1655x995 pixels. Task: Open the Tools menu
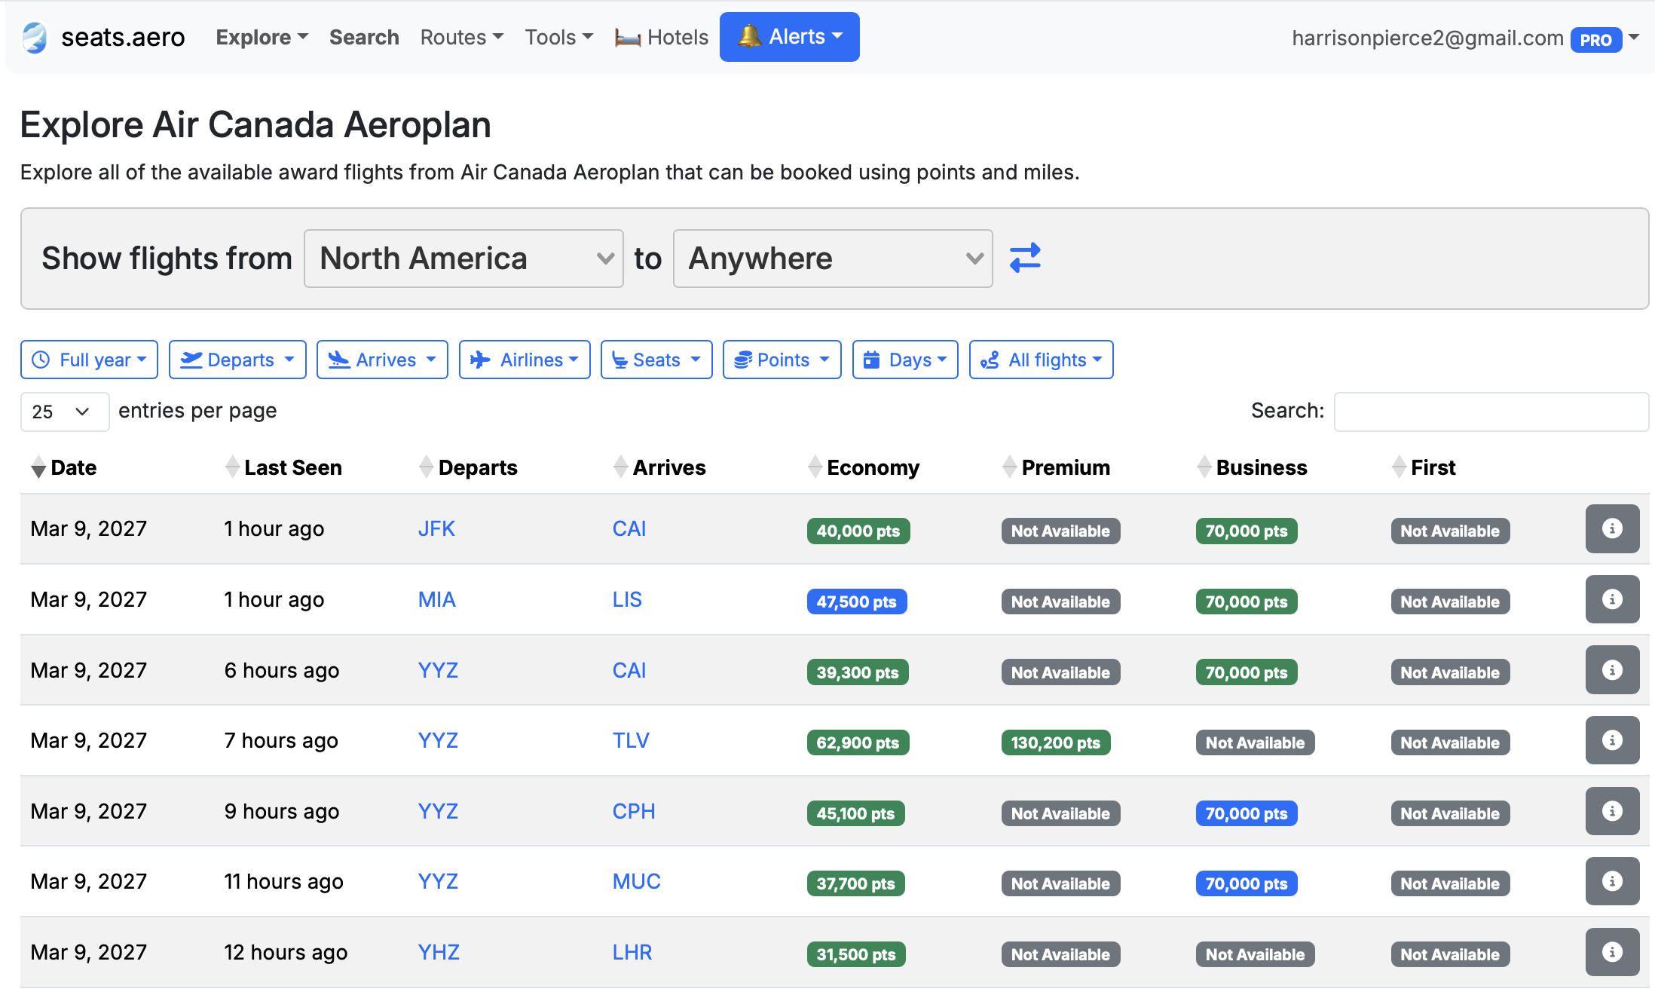[x=558, y=37]
